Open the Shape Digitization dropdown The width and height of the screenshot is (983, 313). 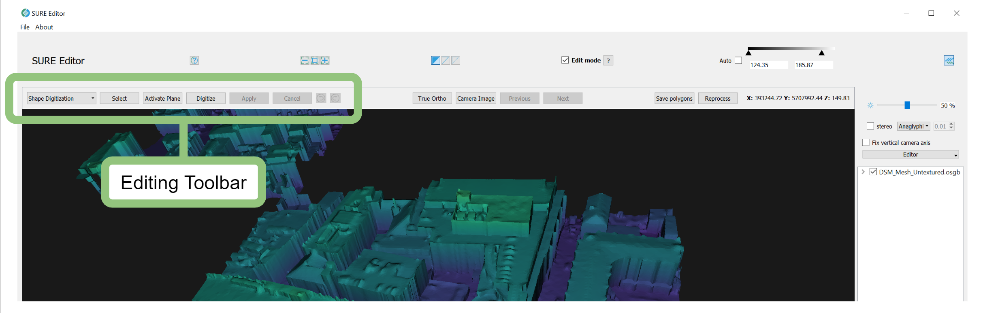62,98
